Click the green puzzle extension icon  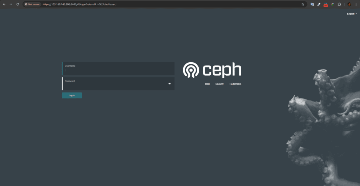tap(332, 4)
